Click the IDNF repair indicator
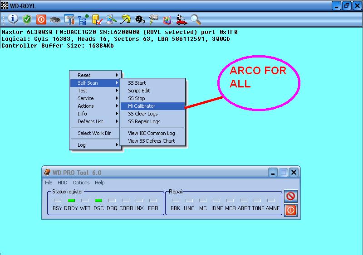Screen dimensions: 363x255 point(216,200)
